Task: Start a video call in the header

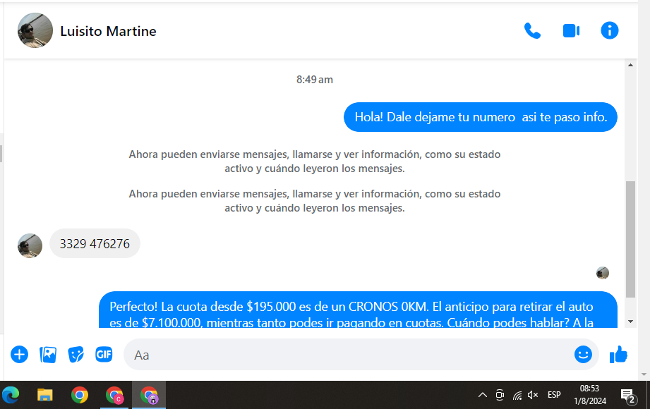Action: pos(571,31)
